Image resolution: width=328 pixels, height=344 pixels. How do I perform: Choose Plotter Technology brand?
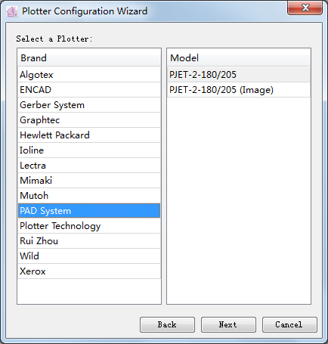tap(89, 226)
